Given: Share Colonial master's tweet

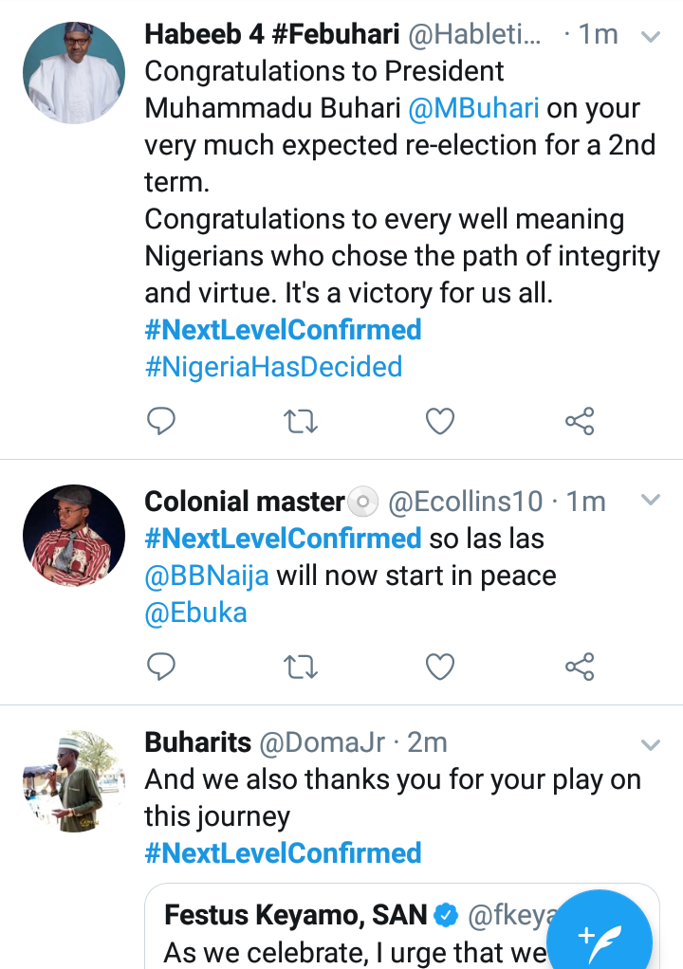Looking at the screenshot, I should pyautogui.click(x=579, y=667).
